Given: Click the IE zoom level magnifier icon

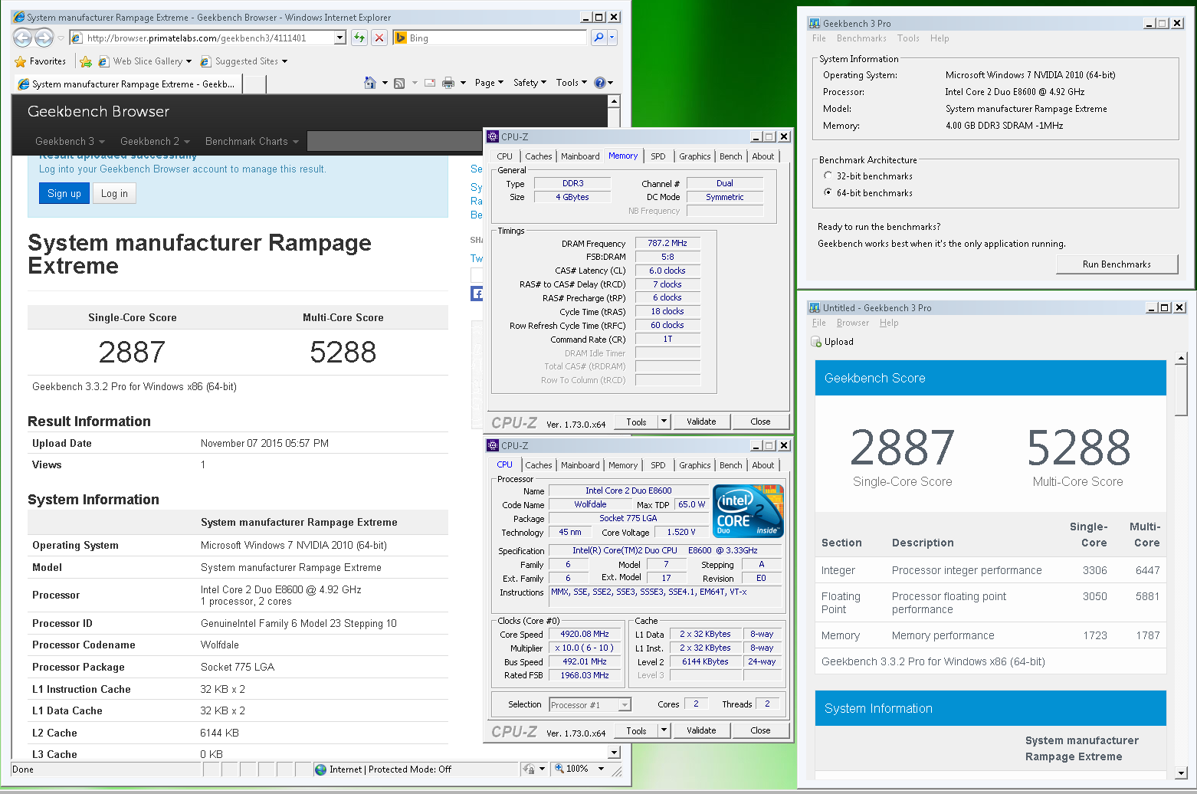Looking at the screenshot, I should [559, 769].
